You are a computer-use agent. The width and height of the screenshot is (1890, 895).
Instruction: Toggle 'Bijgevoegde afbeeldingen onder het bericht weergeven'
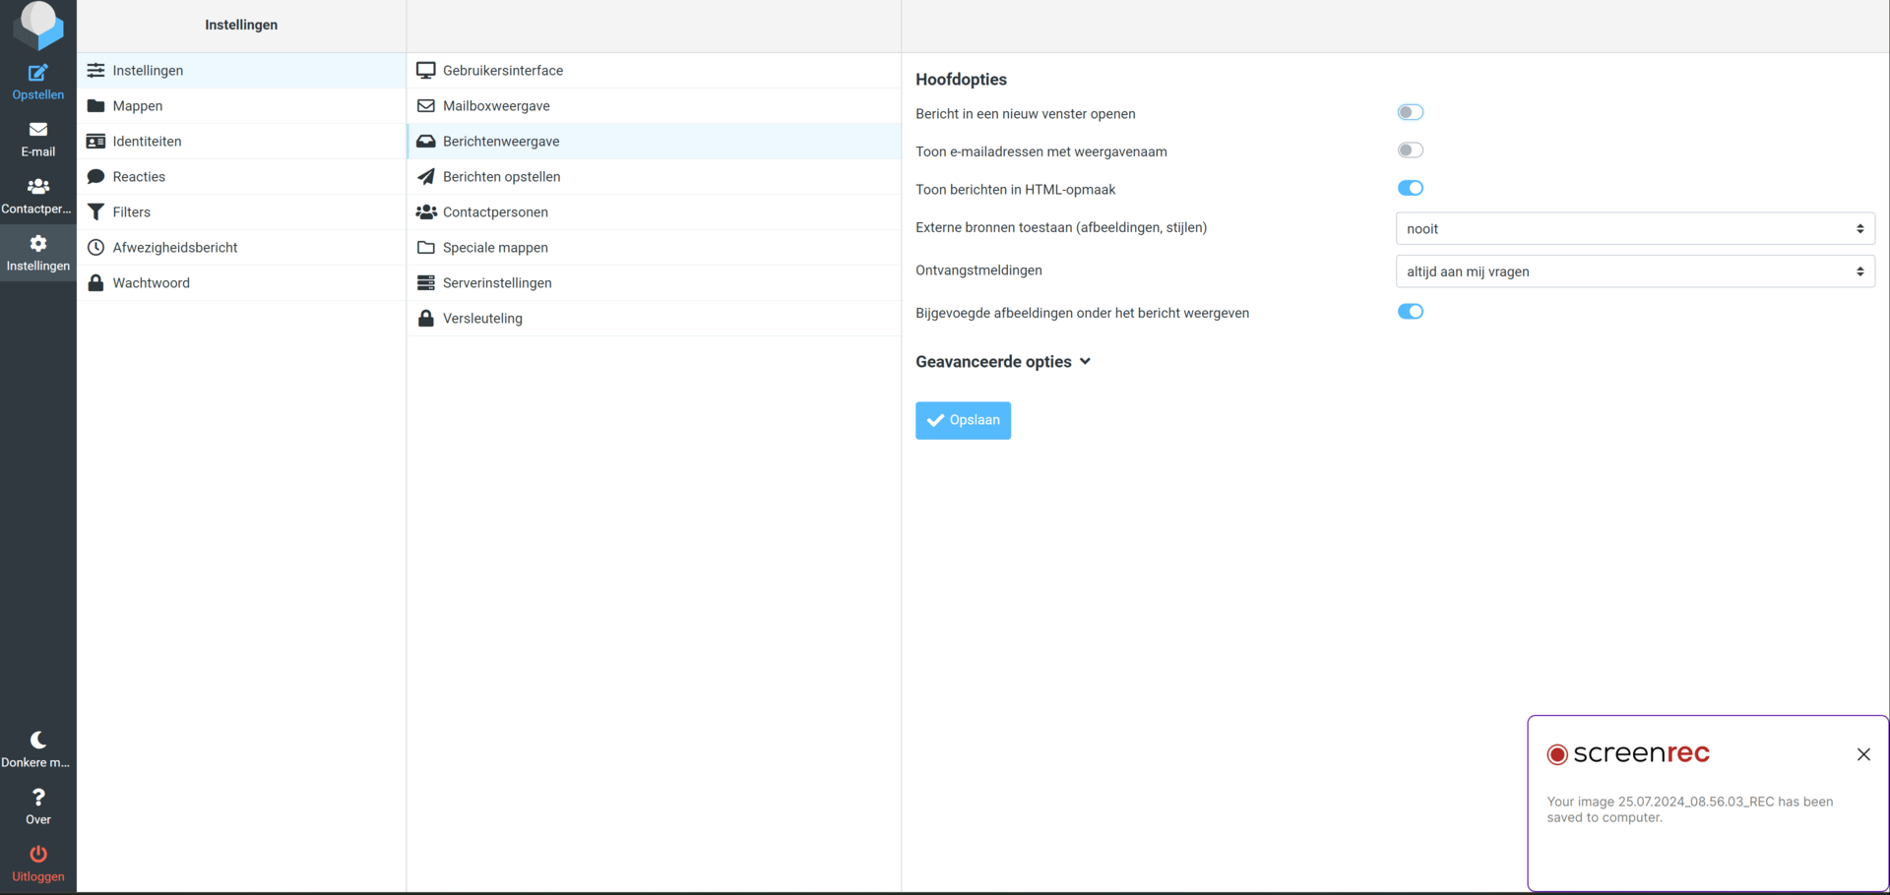coord(1410,312)
